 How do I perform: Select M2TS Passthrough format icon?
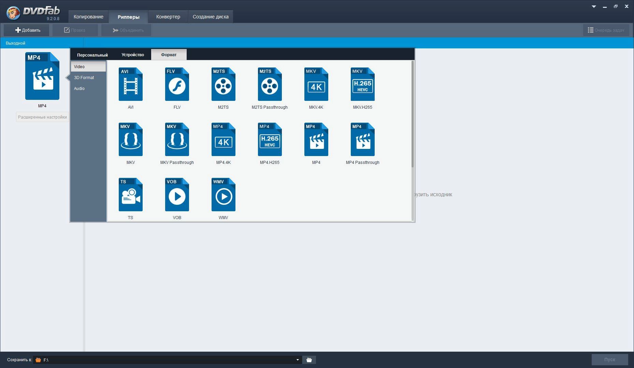click(x=270, y=84)
